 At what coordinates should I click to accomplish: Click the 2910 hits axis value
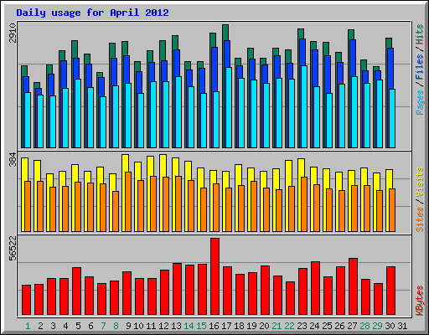pos(13,33)
